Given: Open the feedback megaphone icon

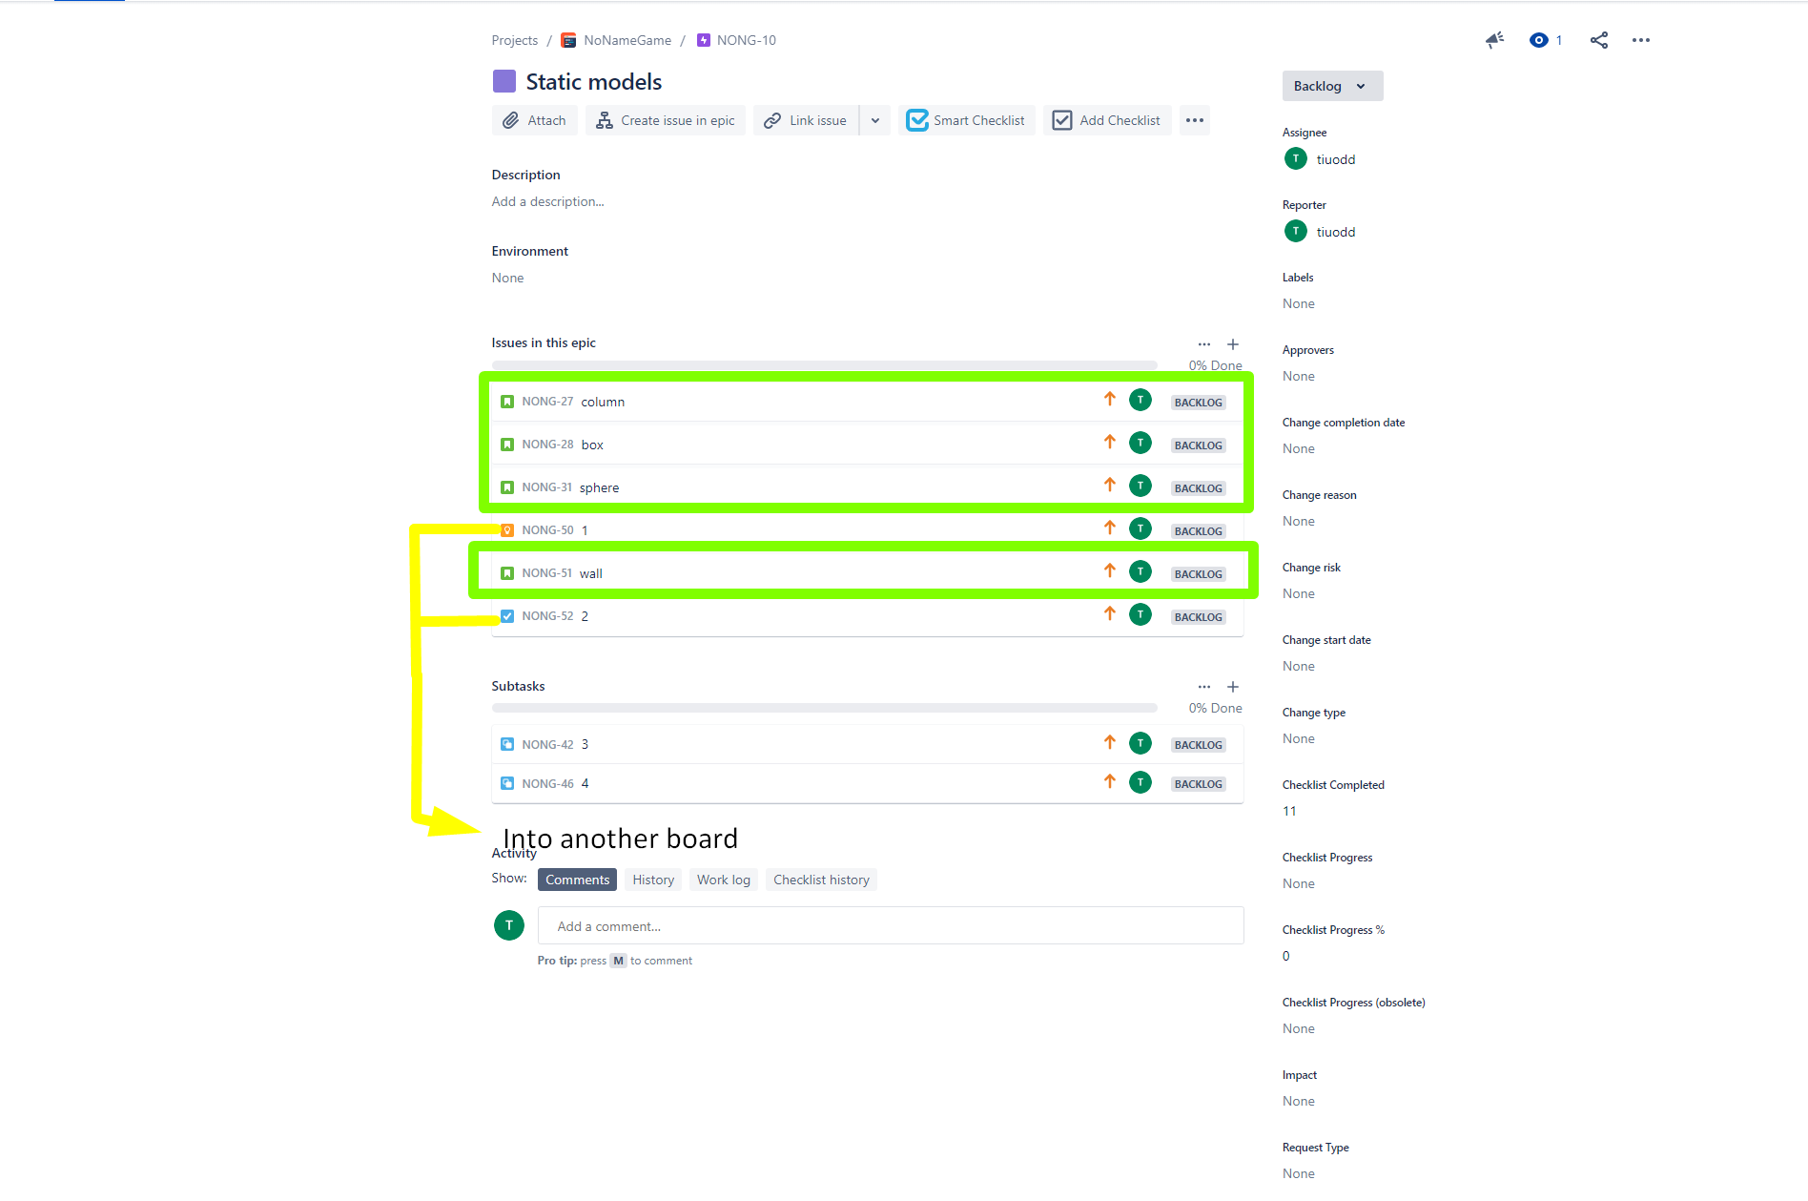Looking at the screenshot, I should click(1494, 40).
